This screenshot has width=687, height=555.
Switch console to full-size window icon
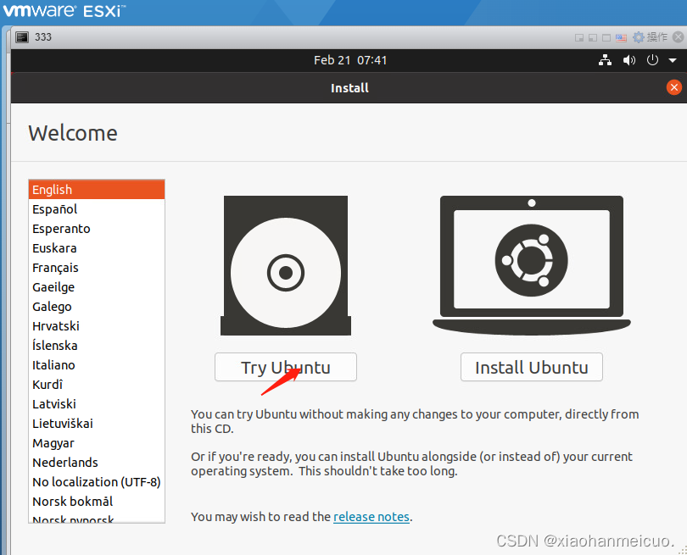606,37
